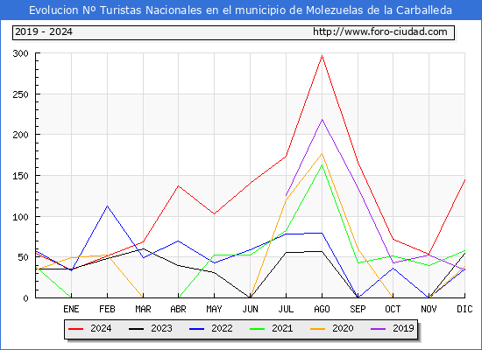The height and width of the screenshot is (350, 482).
Task: Click the 150 value on the y-axis
Action: [x=21, y=176]
